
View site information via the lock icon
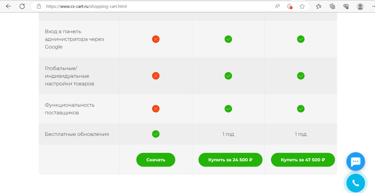pos(39,6)
